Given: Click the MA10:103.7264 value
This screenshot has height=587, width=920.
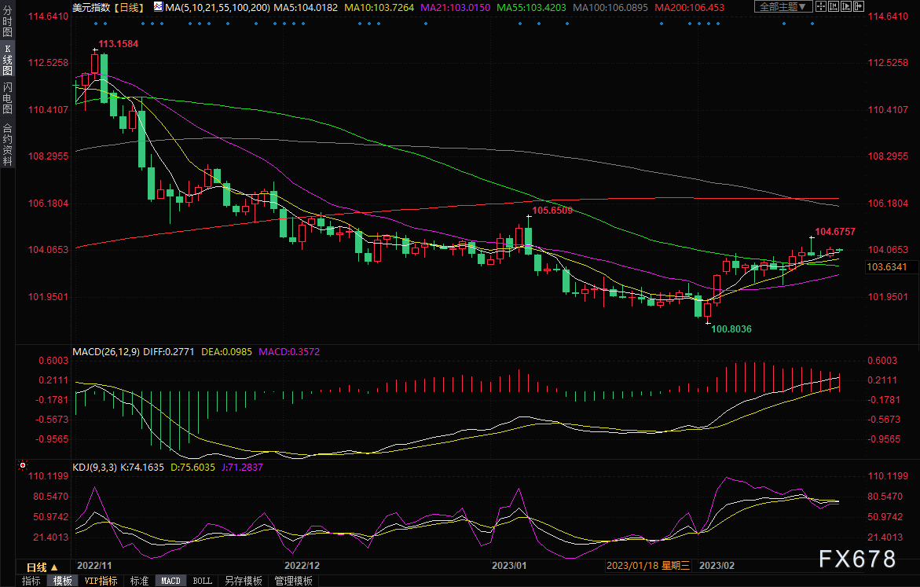Looking at the screenshot, I should click(x=379, y=8).
